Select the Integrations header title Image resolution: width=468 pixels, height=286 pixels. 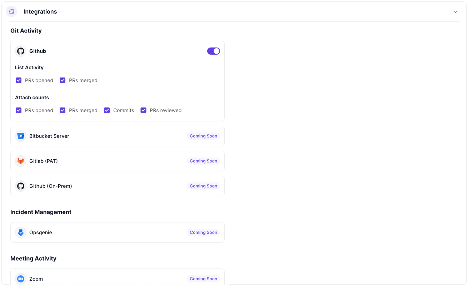coord(40,11)
